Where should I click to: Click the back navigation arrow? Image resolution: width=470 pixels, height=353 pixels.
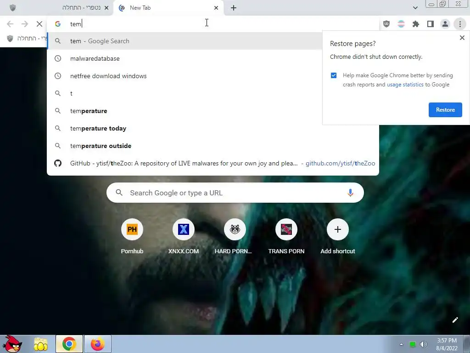pyautogui.click(x=10, y=24)
